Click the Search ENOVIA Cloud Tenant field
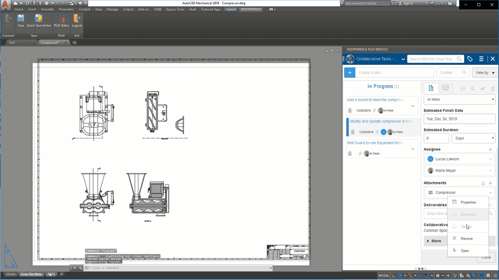Viewport: 499px width, 280px height. (x=431, y=59)
